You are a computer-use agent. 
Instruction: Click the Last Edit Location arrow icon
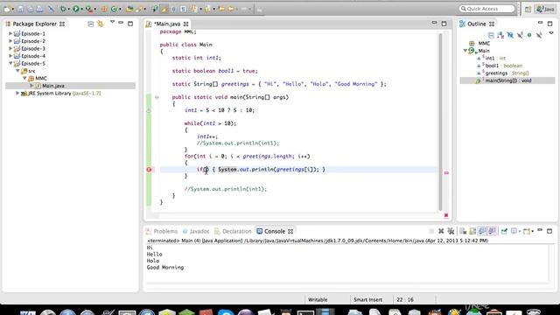point(221,9)
